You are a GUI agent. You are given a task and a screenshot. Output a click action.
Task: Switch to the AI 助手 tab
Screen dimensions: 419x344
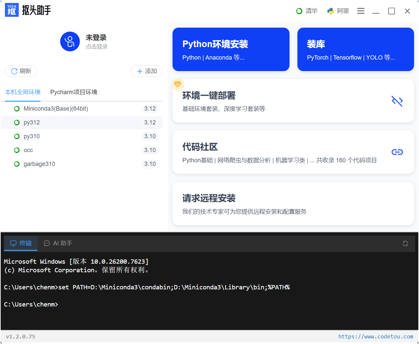58,243
